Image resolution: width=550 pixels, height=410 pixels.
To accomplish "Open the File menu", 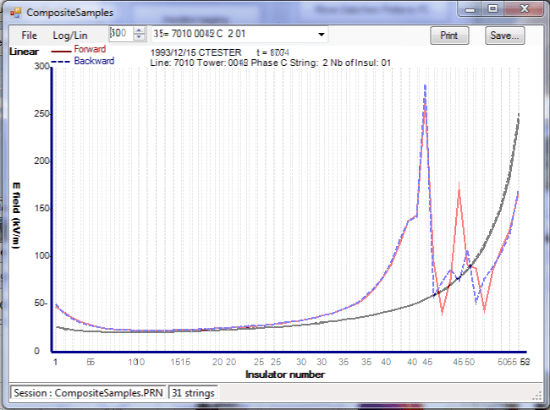I will coord(30,36).
